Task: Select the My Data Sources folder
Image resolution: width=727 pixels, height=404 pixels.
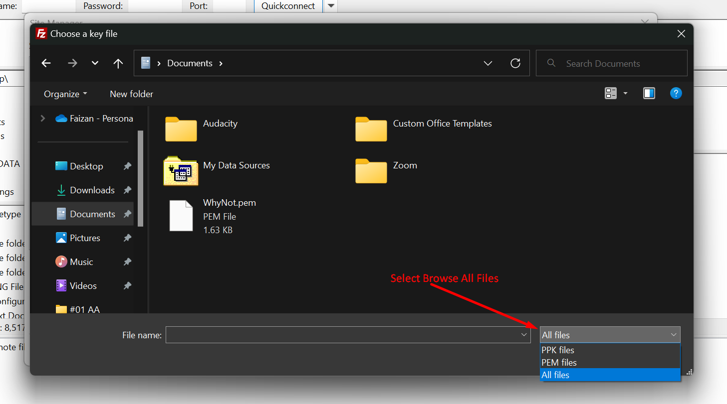Action: coord(217,170)
